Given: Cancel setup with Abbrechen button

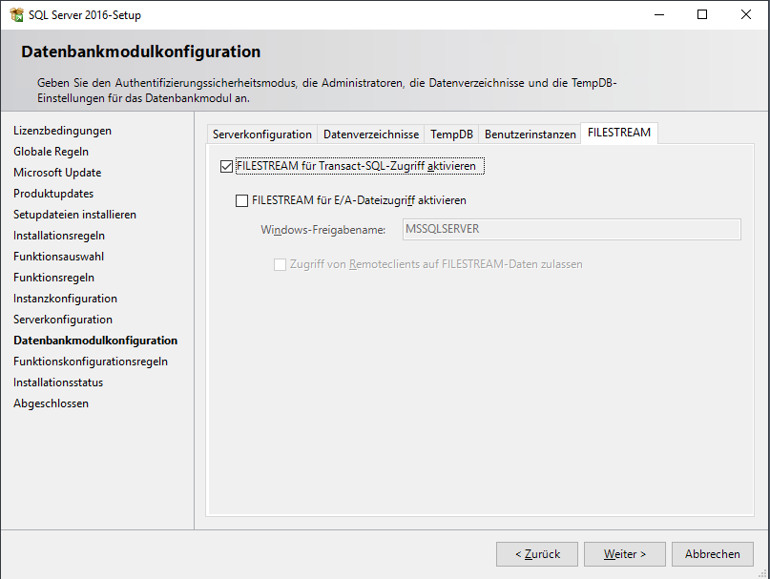Looking at the screenshot, I should click(x=712, y=554).
